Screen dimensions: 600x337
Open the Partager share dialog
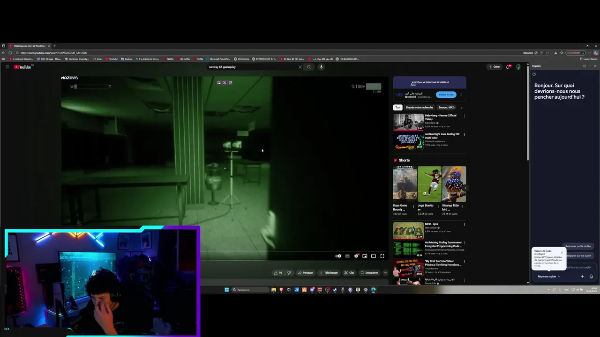pos(305,273)
